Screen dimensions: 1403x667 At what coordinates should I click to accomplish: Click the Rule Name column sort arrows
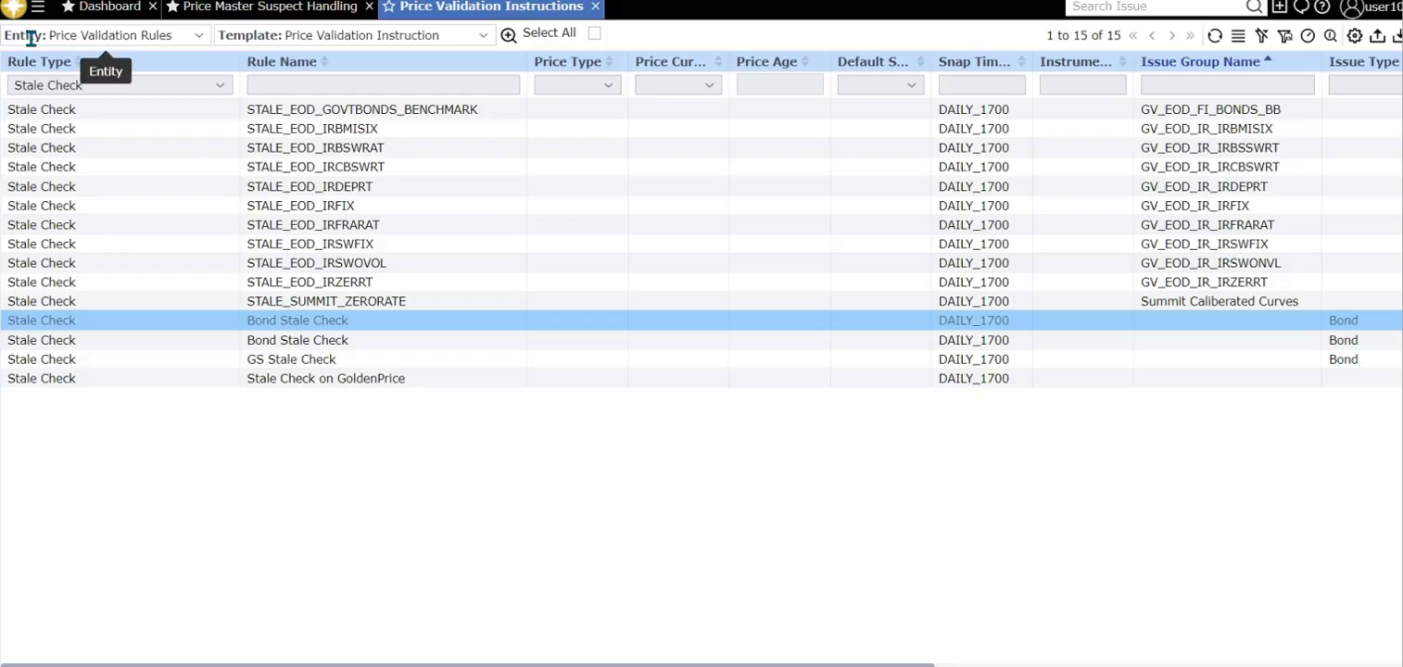(324, 62)
